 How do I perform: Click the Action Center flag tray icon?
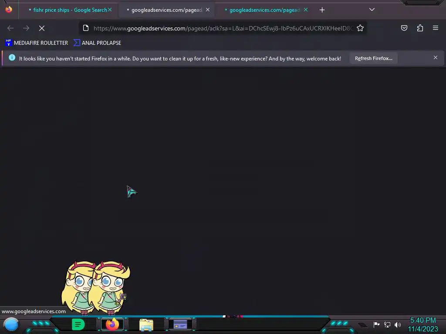coord(376,324)
